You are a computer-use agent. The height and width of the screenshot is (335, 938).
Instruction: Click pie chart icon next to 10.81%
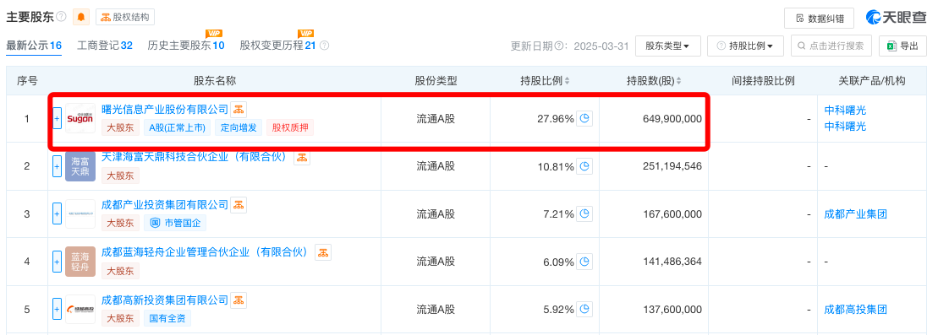pos(584,166)
